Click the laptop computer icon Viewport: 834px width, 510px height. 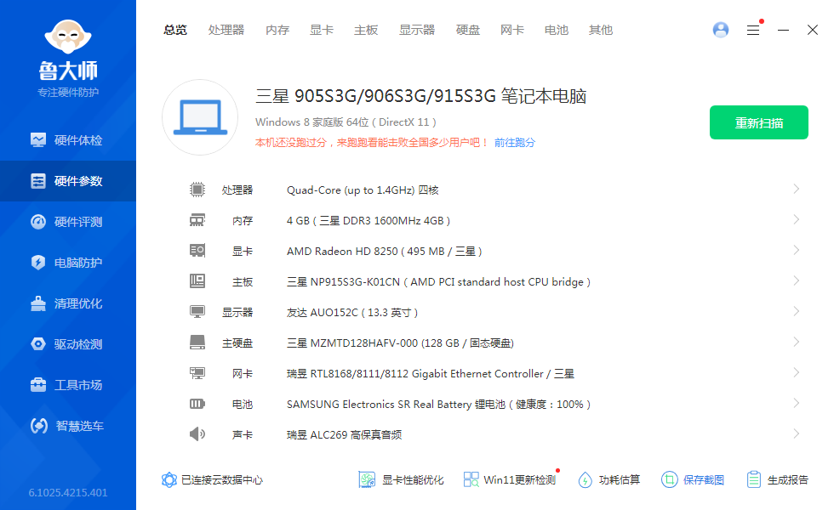coord(200,117)
